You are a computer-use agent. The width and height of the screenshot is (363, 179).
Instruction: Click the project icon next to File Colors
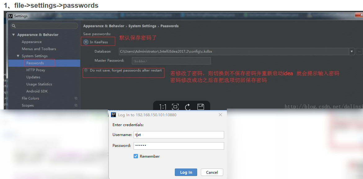pyautogui.click(x=76, y=98)
